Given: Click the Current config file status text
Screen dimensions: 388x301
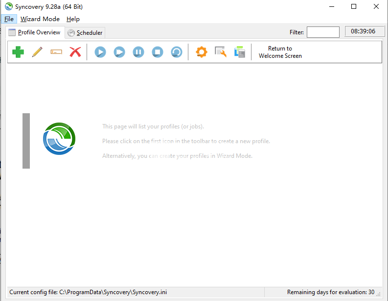Looking at the screenshot, I should (x=88, y=292).
